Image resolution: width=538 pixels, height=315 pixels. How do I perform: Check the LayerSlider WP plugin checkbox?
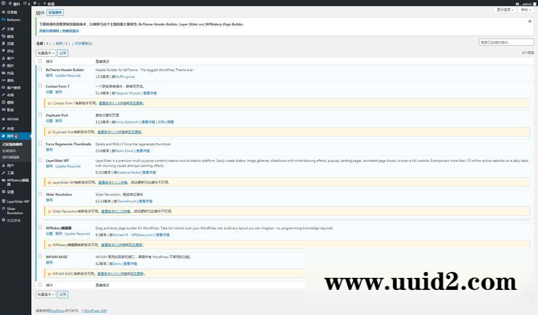[x=40, y=160]
